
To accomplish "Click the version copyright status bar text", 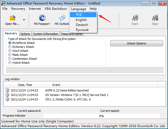I will 83,126.
